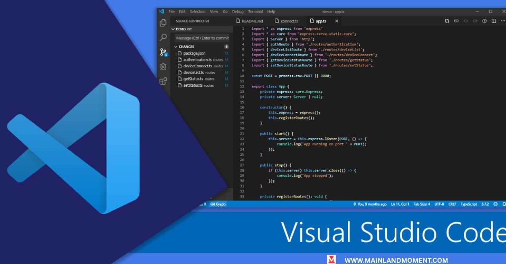Image resolution: width=506 pixels, height=264 pixels.
Task: Collapse the DEMO GIT section
Action: 173,29
